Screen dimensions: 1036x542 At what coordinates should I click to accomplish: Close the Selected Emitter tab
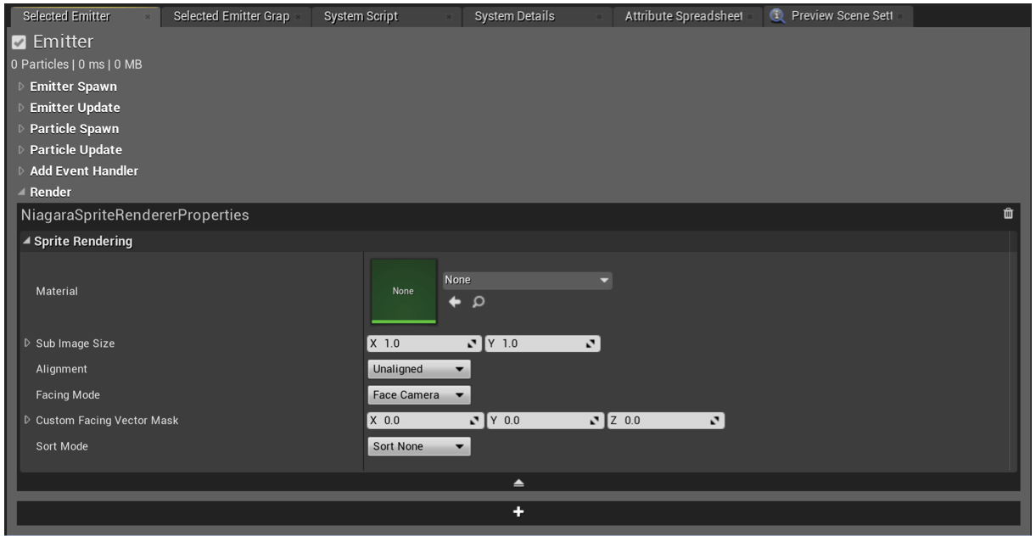(x=147, y=17)
